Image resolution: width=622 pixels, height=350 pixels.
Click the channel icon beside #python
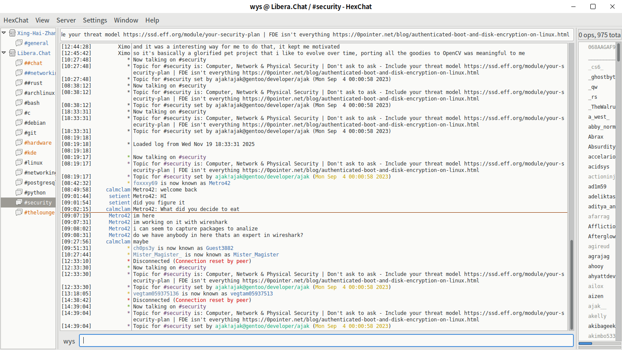coord(19,193)
